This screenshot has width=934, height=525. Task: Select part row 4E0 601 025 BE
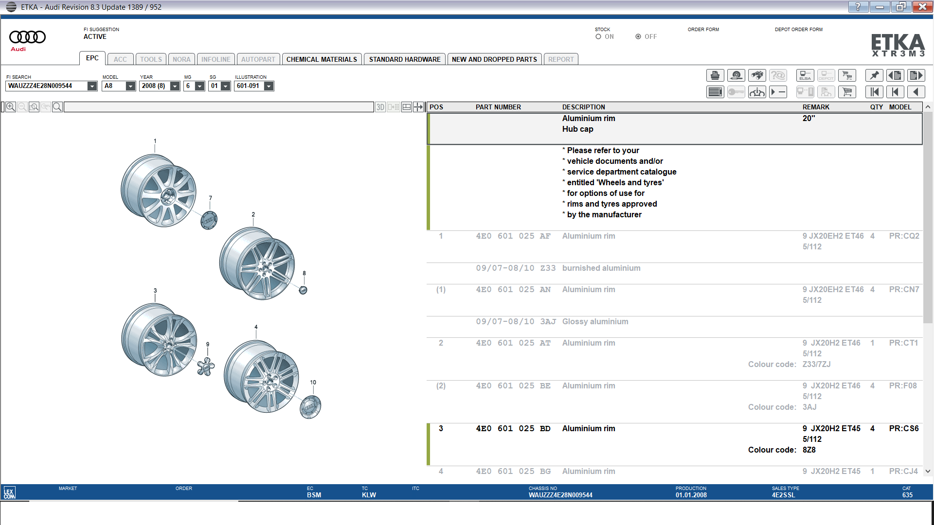point(674,402)
